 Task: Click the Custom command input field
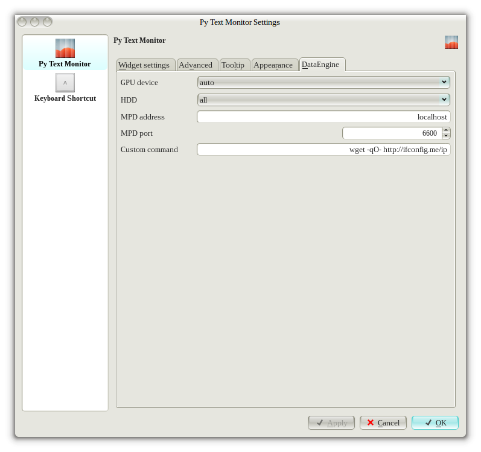click(x=323, y=150)
